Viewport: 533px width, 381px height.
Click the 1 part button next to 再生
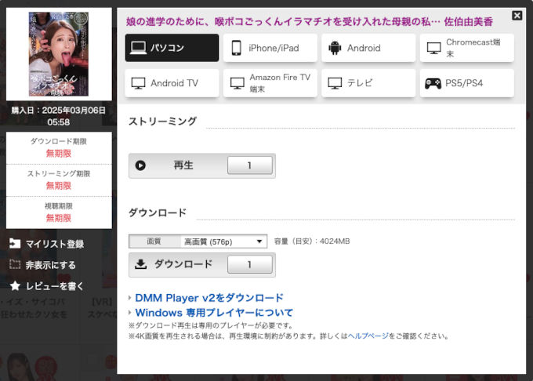pyautogui.click(x=249, y=165)
